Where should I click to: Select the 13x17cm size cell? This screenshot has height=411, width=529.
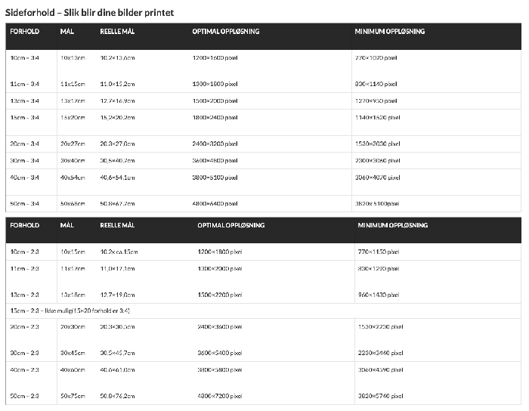point(73,100)
